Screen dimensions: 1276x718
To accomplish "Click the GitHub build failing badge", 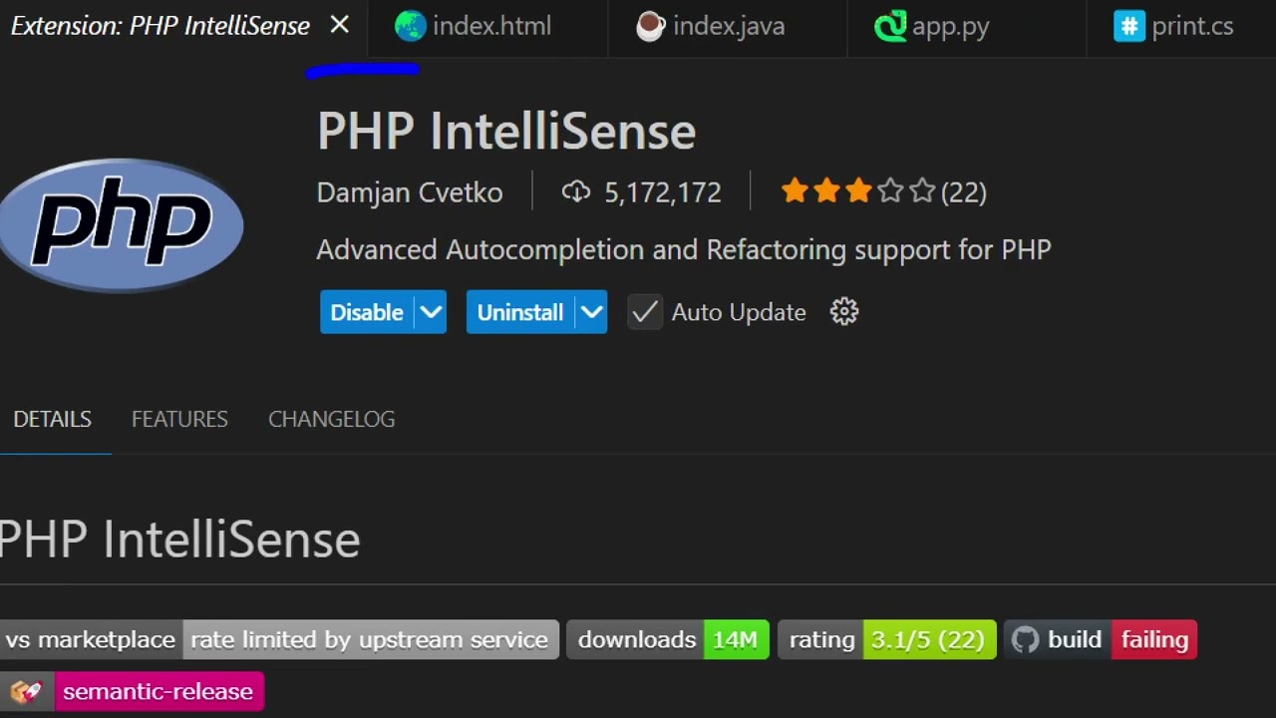I will coord(1101,639).
